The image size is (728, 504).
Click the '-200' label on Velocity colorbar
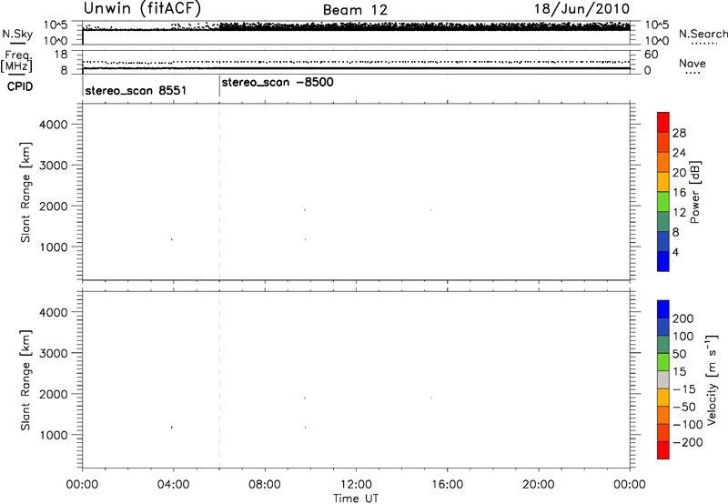[x=688, y=442]
